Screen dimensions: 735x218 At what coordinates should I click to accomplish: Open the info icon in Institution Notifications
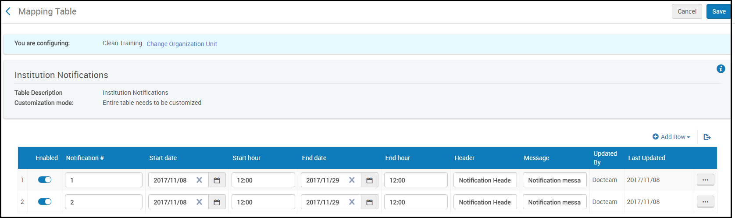click(721, 69)
